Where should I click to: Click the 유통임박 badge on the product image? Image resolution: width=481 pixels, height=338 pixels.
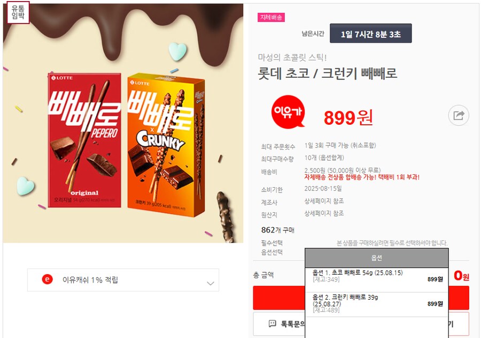(x=18, y=13)
